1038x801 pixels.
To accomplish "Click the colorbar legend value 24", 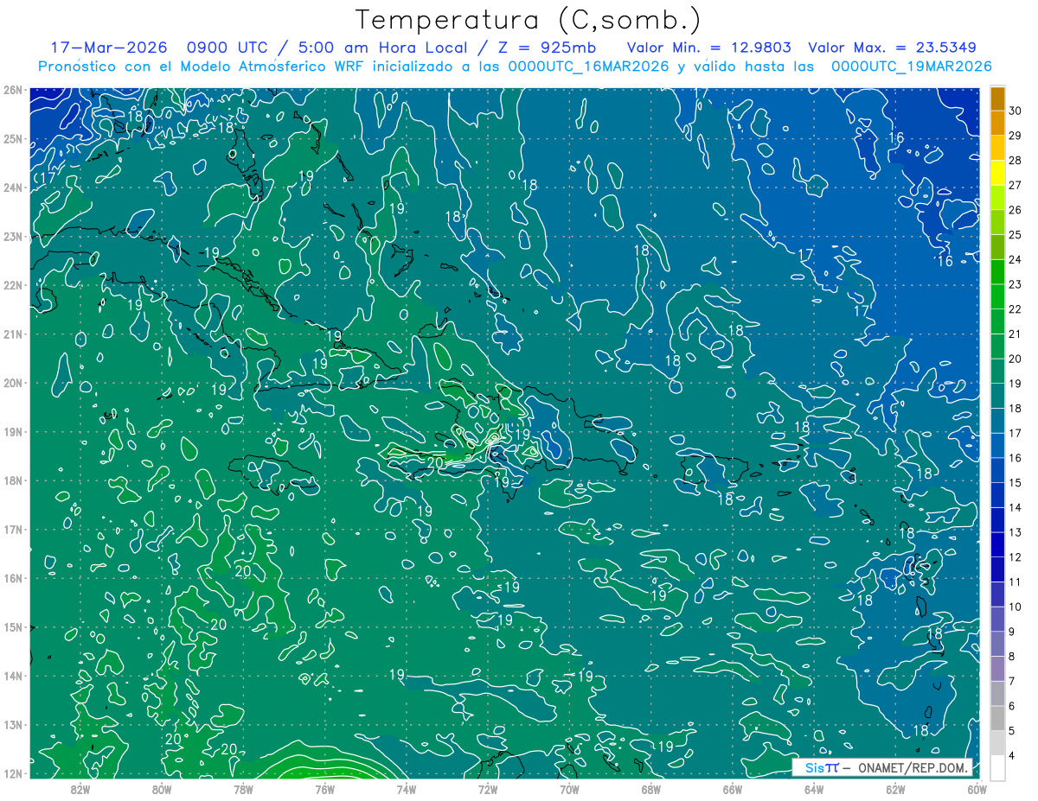I will [x=1016, y=259].
